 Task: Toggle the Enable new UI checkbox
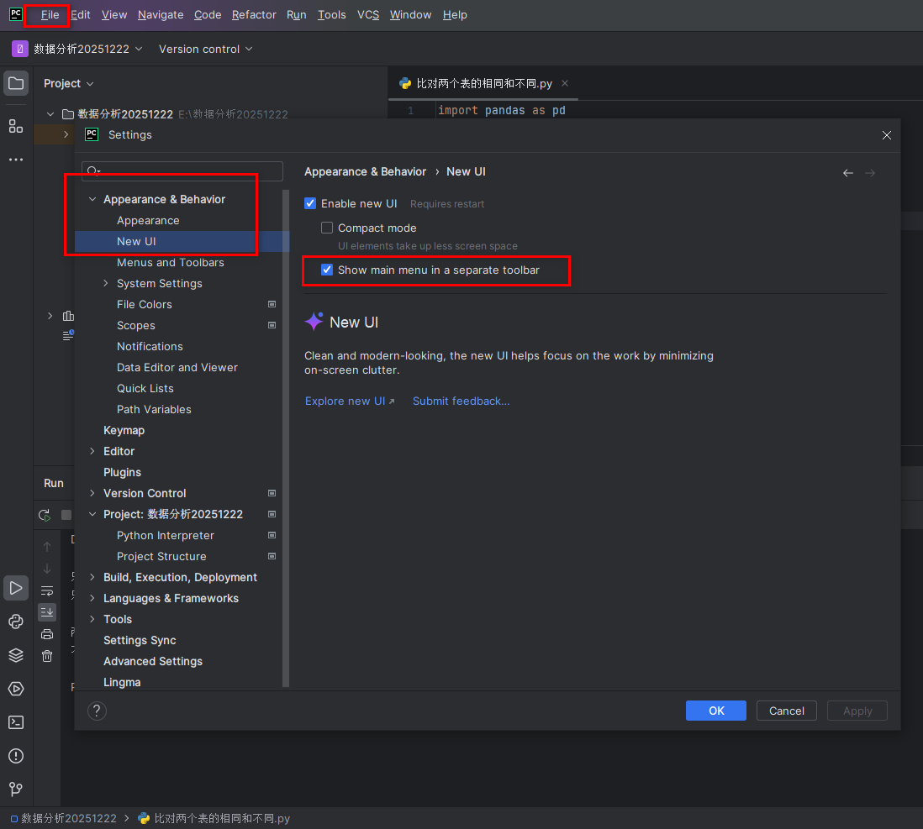click(310, 203)
